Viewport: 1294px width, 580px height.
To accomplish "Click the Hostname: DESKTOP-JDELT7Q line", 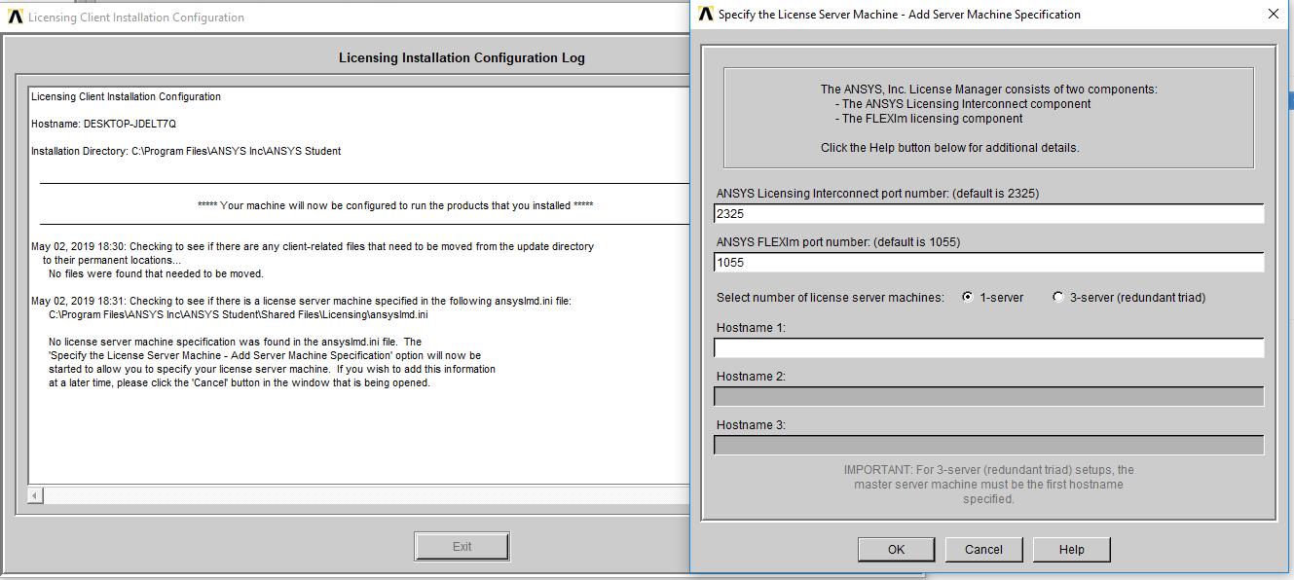I will click(103, 124).
